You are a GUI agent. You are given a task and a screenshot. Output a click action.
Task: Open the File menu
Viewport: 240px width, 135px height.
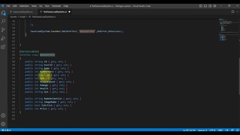[x=8, y=6]
